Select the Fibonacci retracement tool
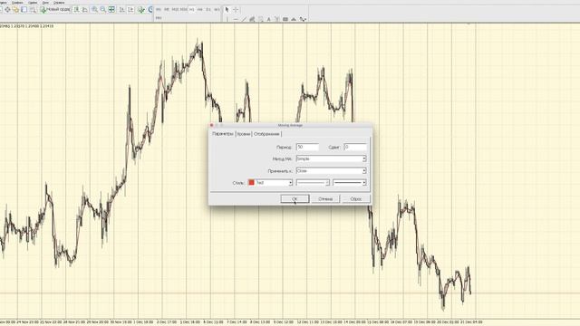 [x=260, y=19]
